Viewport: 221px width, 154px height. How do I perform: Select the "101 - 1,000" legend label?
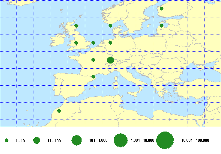pyautogui.click(x=99, y=141)
